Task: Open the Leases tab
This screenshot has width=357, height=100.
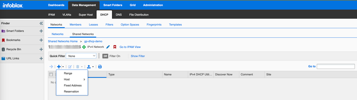Action: pos(93,25)
